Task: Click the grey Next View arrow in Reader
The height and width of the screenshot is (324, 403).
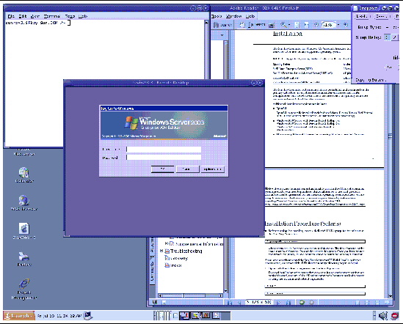Action: point(311,303)
